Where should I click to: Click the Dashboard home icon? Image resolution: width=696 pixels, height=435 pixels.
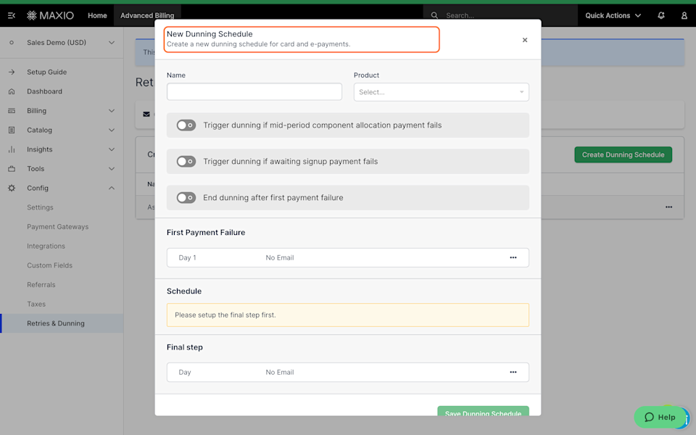(12, 91)
